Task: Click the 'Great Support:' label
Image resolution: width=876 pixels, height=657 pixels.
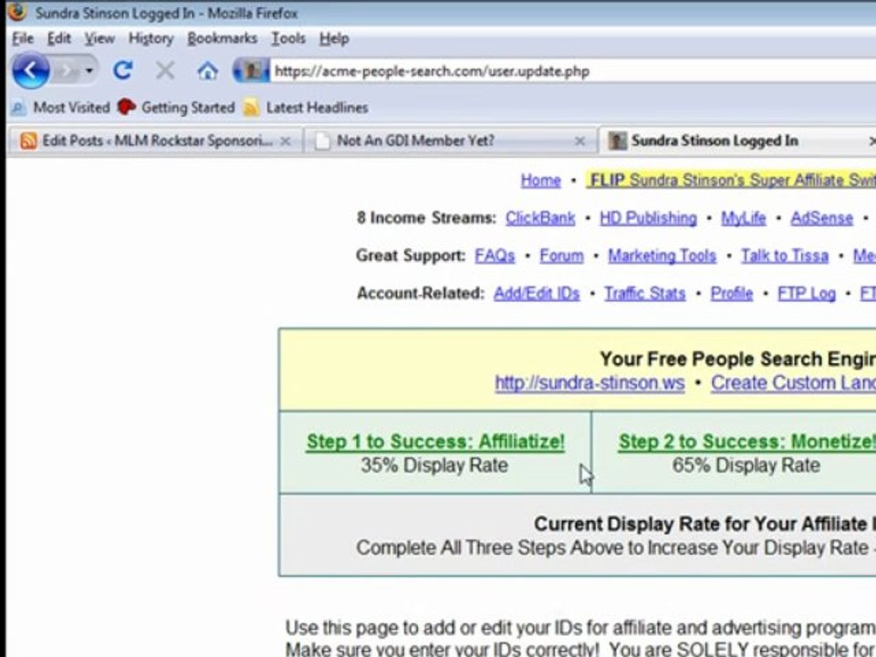Action: pos(411,255)
